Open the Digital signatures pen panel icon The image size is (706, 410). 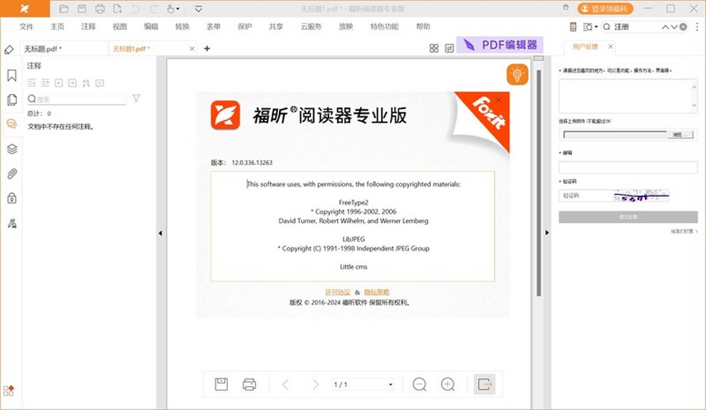pos(12,223)
